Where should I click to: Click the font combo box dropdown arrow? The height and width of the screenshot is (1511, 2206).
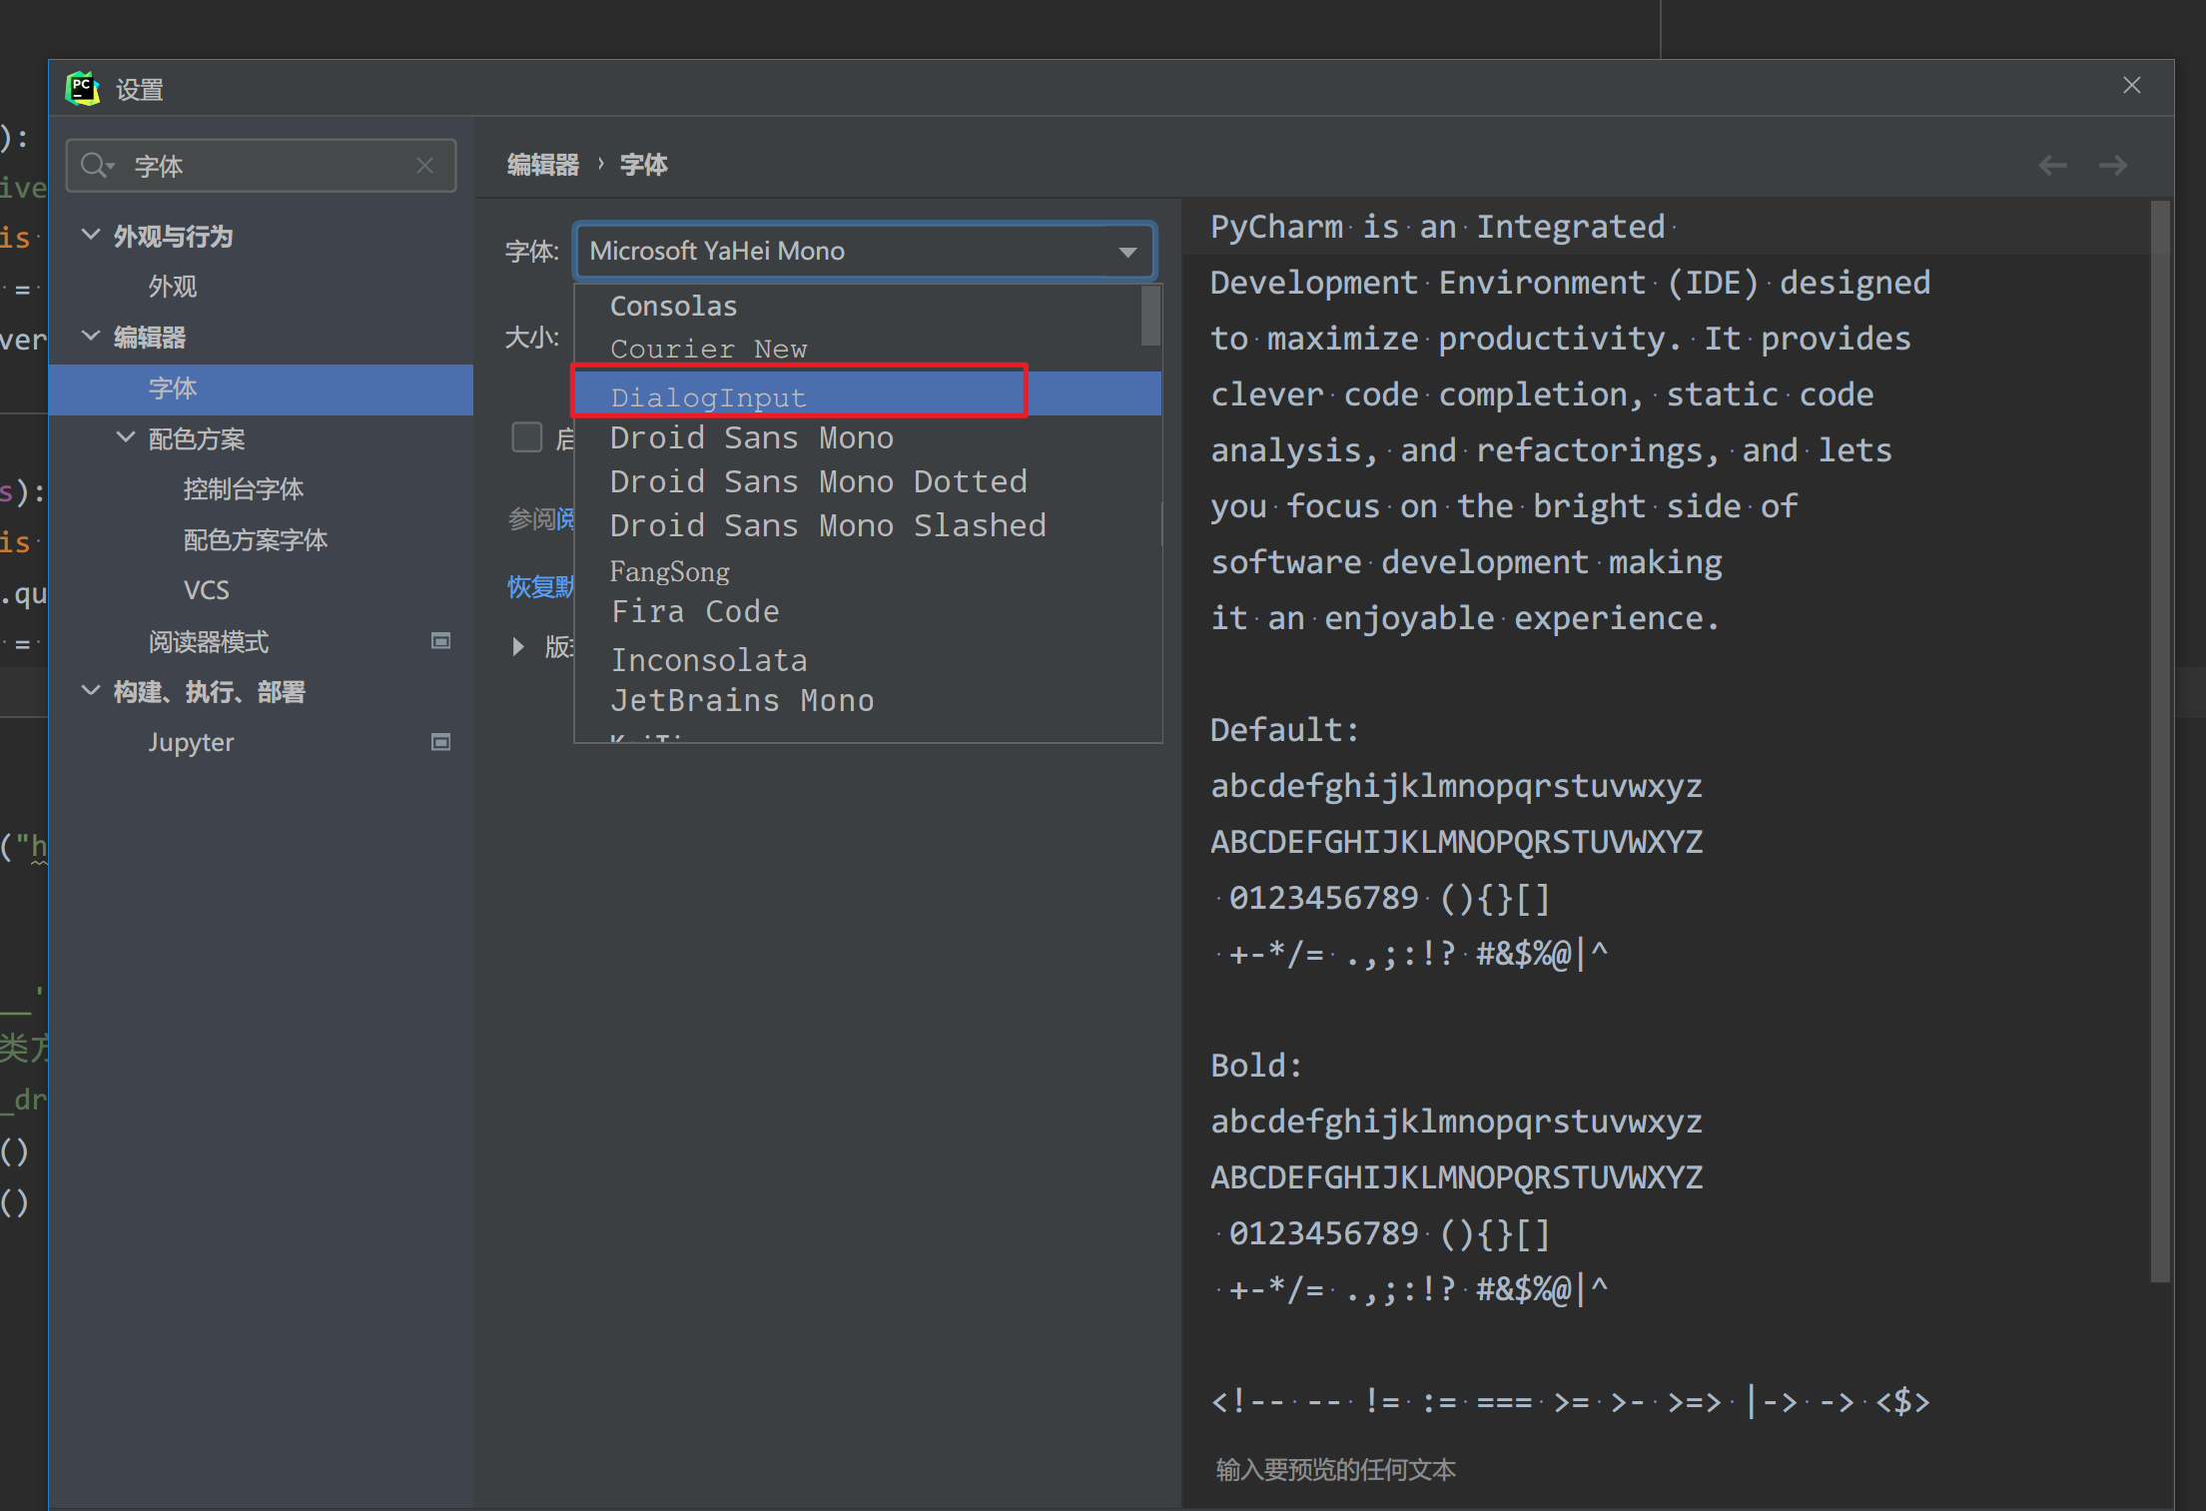1127,252
